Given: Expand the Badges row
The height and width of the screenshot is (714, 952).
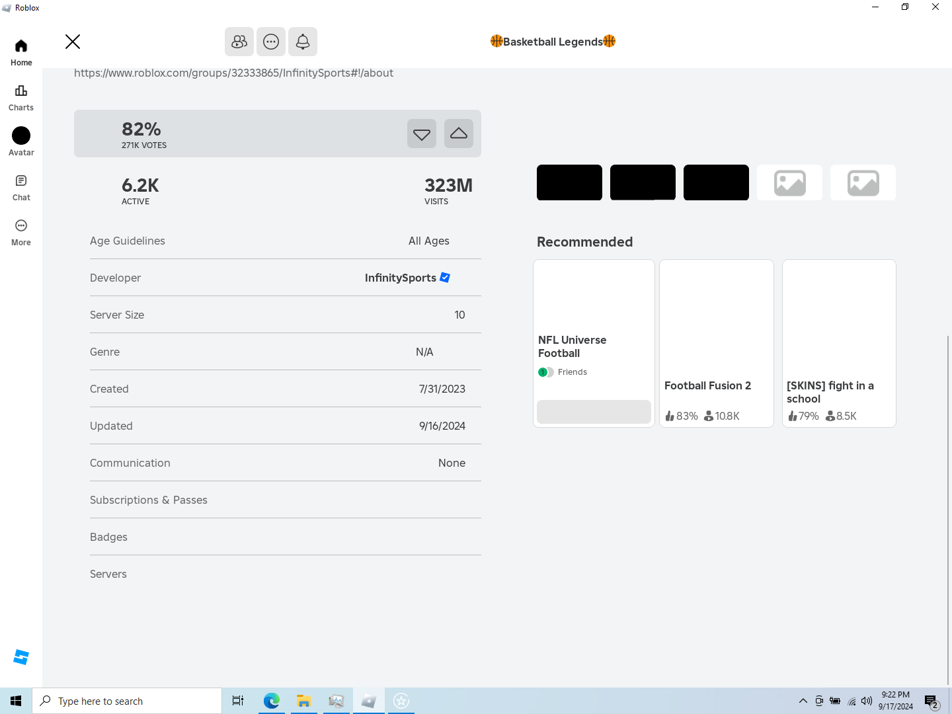Looking at the screenshot, I should [286, 537].
